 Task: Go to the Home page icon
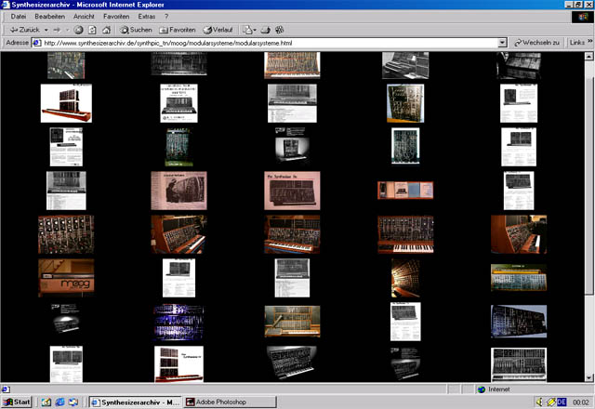pos(104,30)
